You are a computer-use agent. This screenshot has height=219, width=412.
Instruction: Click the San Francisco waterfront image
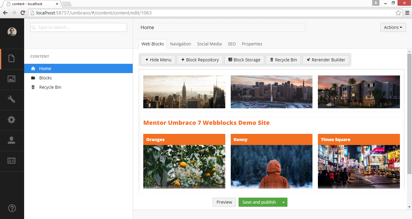271,92
